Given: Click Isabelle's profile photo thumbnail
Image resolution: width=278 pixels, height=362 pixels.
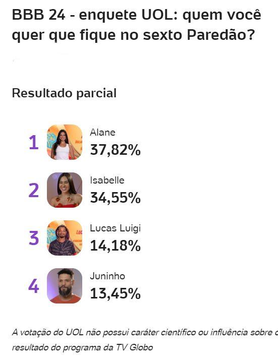Looking at the screenshot, I should (65, 190).
